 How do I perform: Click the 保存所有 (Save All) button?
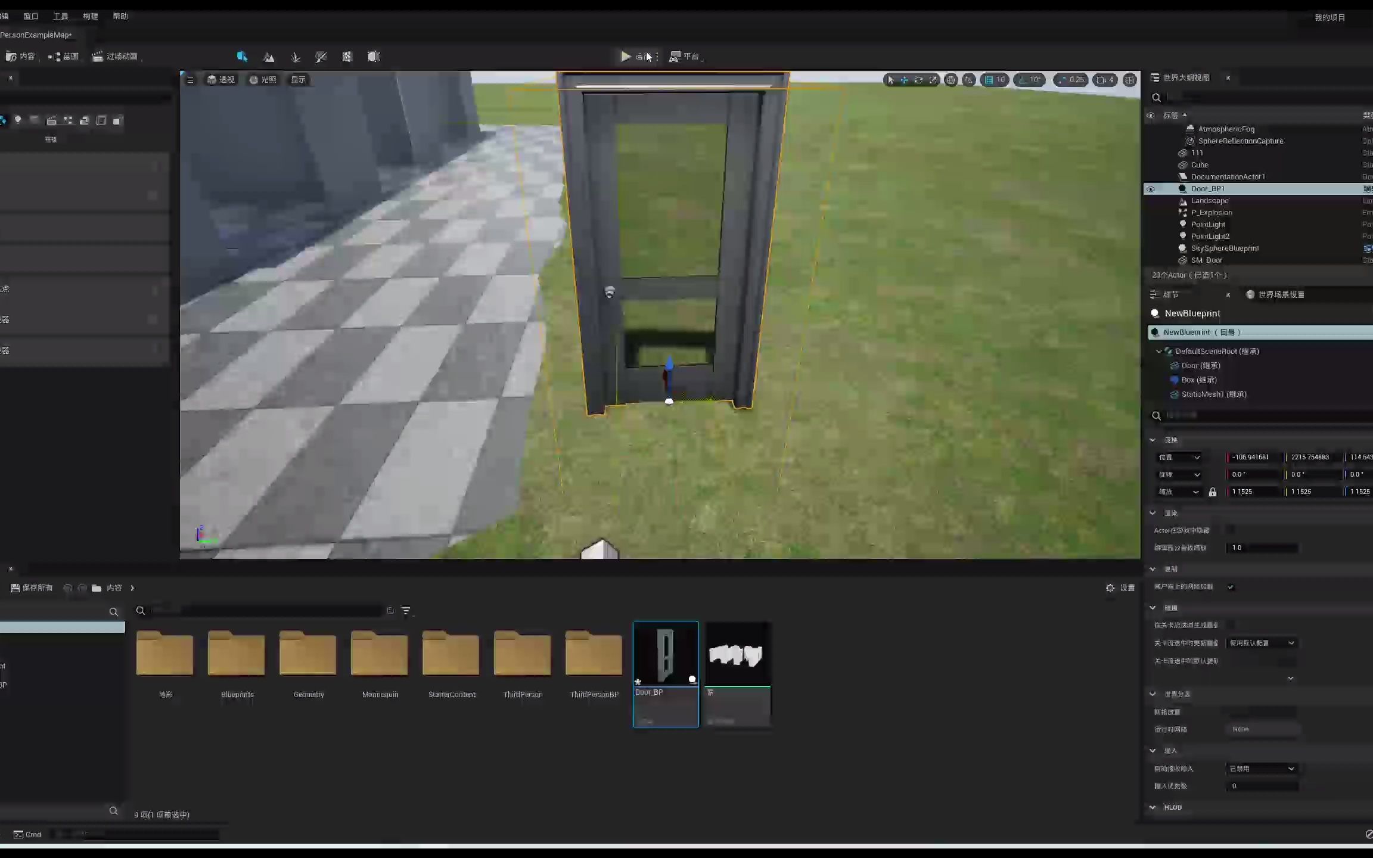point(30,588)
